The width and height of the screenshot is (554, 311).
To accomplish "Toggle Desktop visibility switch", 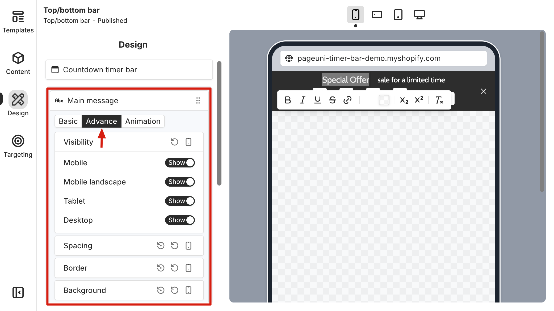I will click(x=180, y=220).
